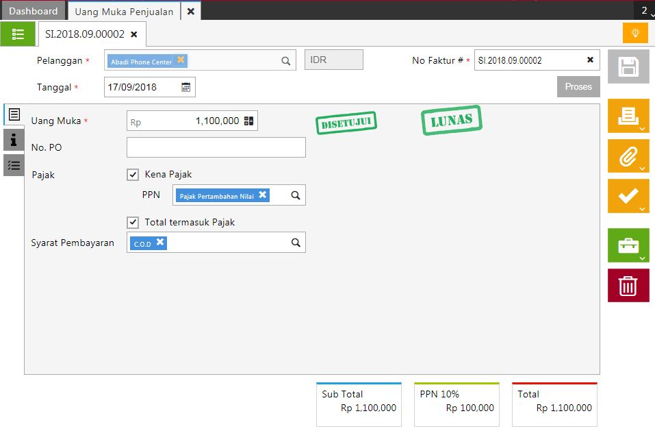Expand the paperclip attachment dropdown

tap(642, 169)
